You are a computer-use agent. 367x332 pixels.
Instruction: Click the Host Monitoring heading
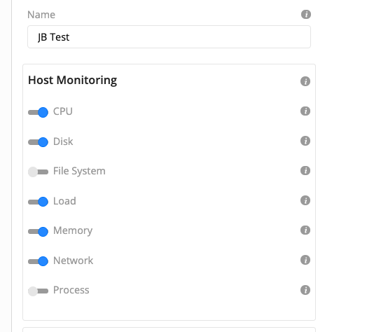(73, 81)
